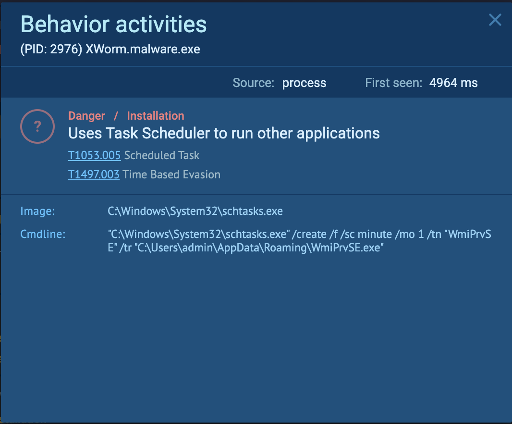Open the T1053.005 technique link
Viewport: 512px width, 424px height.
[94, 155]
